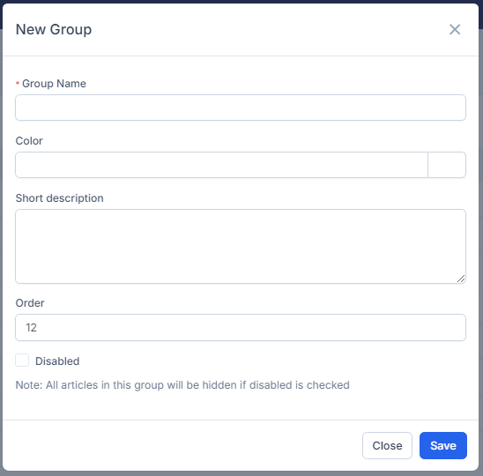Click the Color field label

click(x=29, y=141)
